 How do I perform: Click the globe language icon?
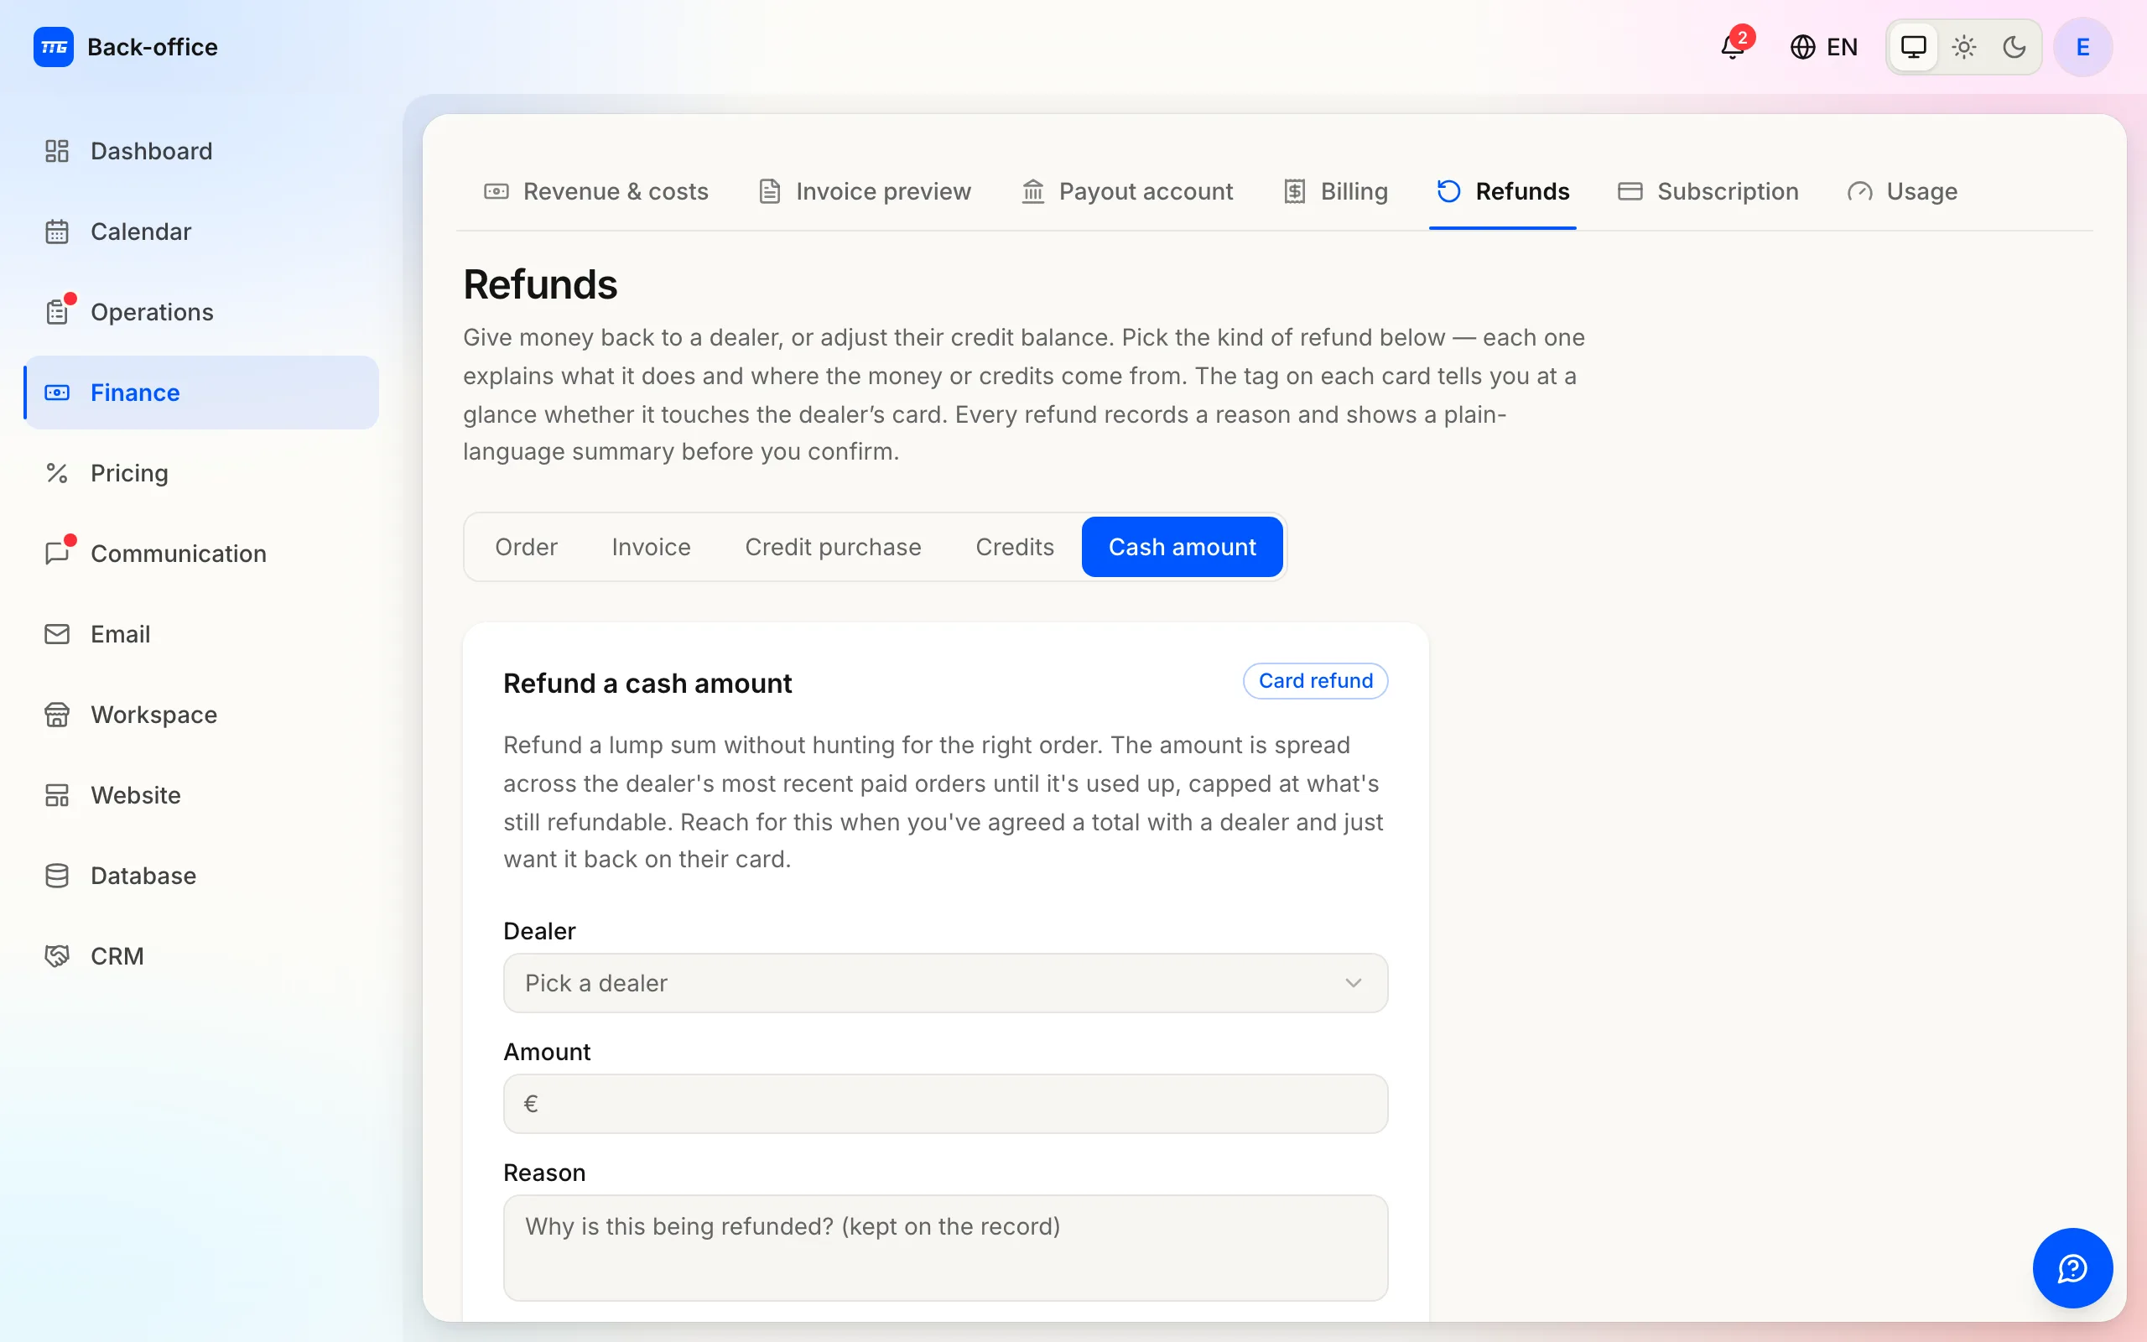point(1801,47)
